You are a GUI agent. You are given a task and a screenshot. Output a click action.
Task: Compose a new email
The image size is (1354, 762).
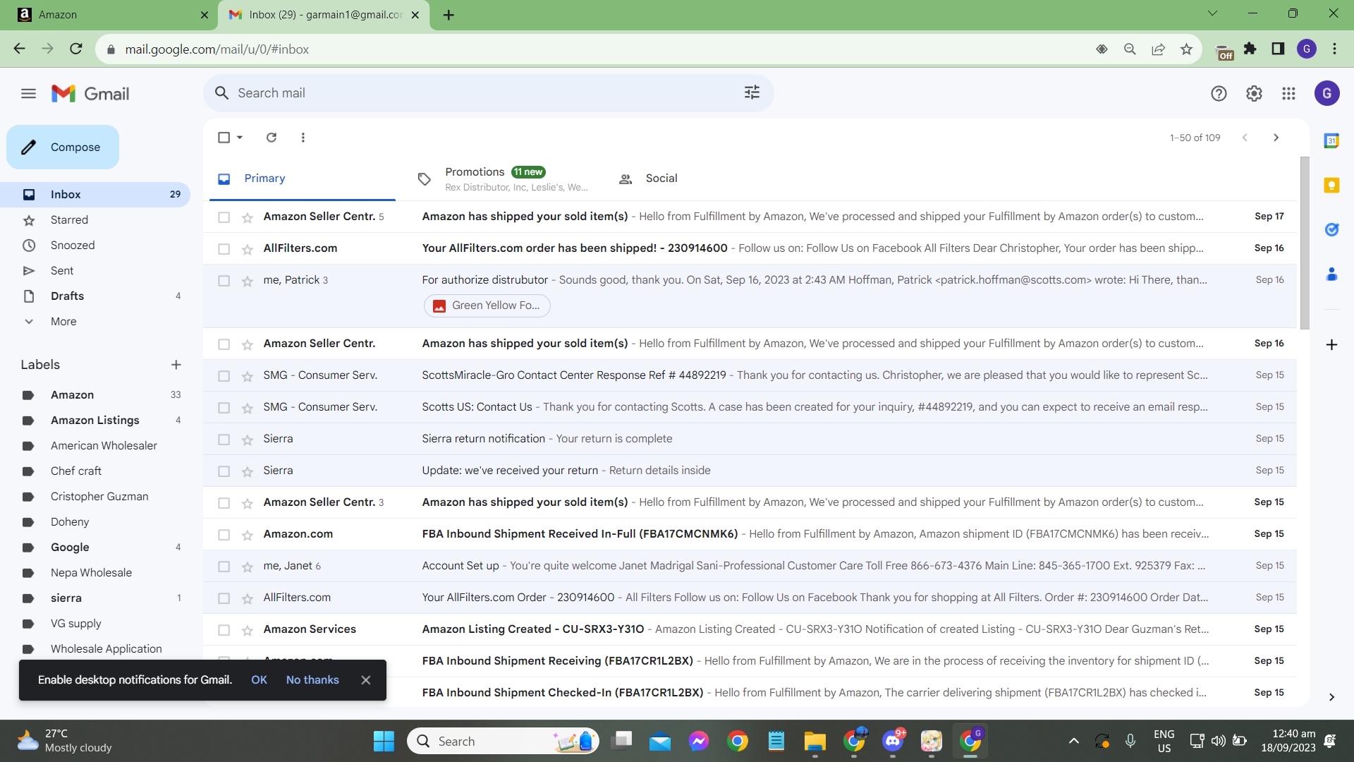(63, 147)
